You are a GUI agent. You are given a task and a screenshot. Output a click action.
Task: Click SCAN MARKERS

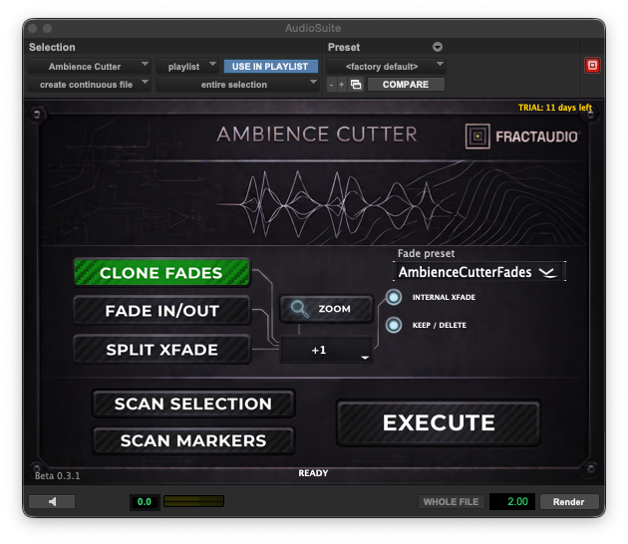[x=193, y=440]
